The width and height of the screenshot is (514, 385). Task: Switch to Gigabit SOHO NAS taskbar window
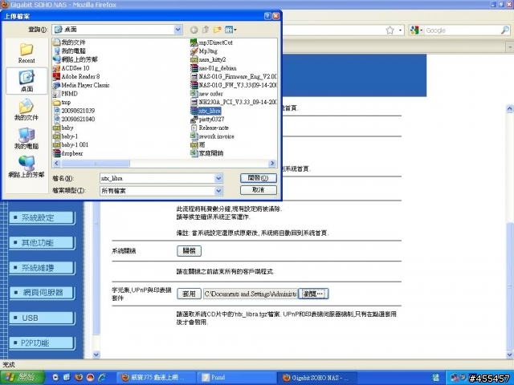316,378
